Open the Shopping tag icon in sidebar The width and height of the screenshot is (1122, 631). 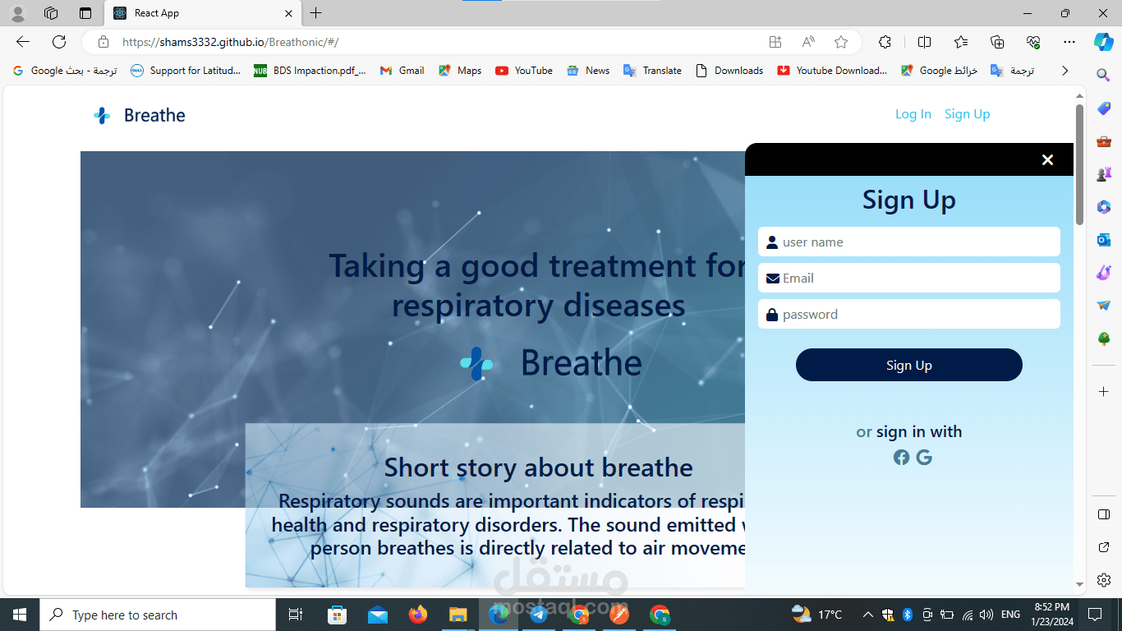[x=1103, y=108]
